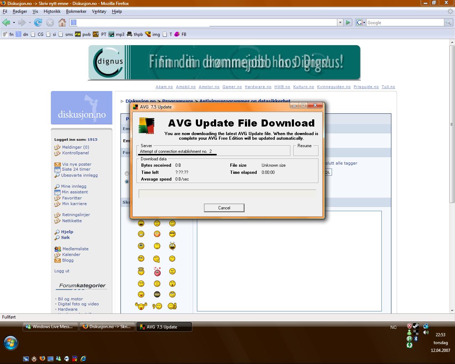455x364 pixels.
Task: Click the Steam tray icon
Action: [x=416, y=326]
